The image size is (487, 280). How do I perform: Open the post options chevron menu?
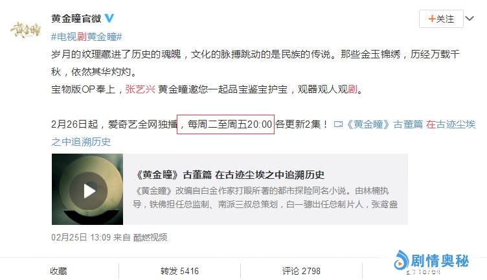tap(470, 19)
